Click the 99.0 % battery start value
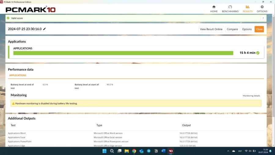275x155 pixels. (x=110, y=85)
